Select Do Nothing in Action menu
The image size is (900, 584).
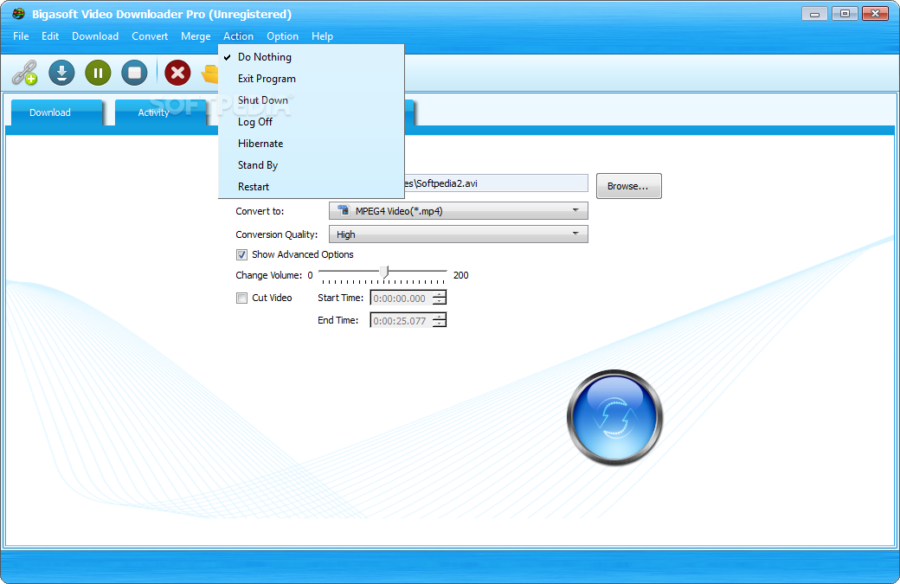(311, 57)
